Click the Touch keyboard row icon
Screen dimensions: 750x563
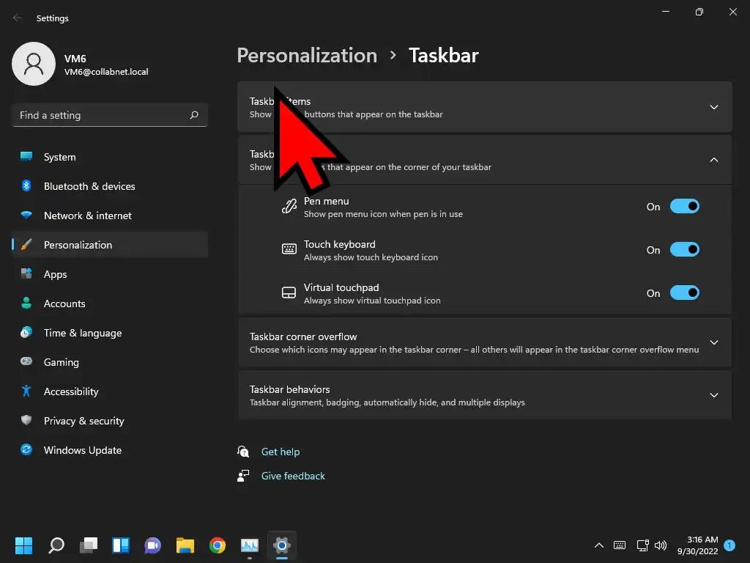tap(289, 249)
